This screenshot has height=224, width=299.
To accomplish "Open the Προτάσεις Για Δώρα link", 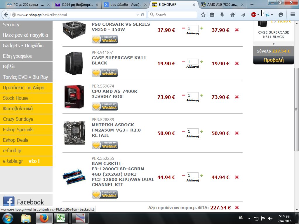I will click(26, 87).
